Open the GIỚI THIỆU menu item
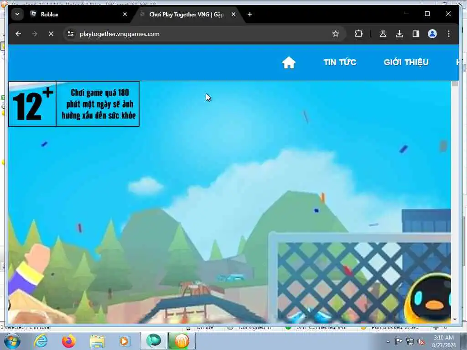This screenshot has height=350, width=467. tap(406, 62)
